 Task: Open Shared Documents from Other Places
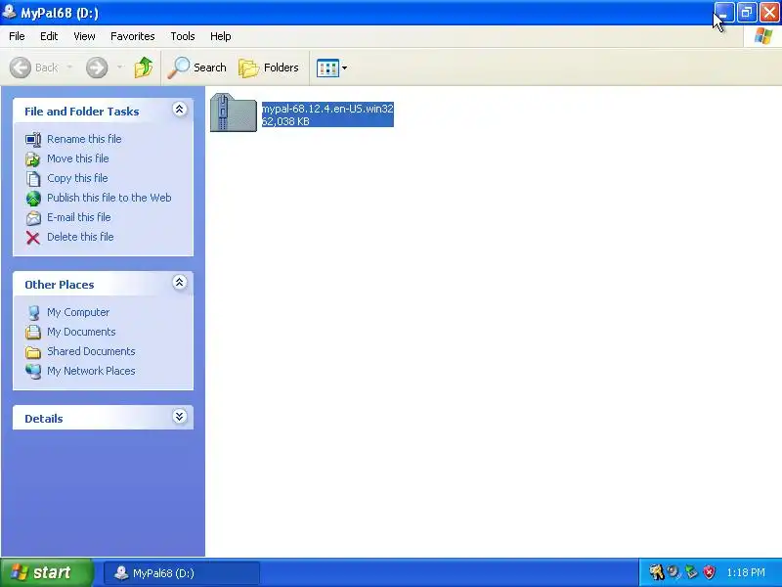click(91, 351)
